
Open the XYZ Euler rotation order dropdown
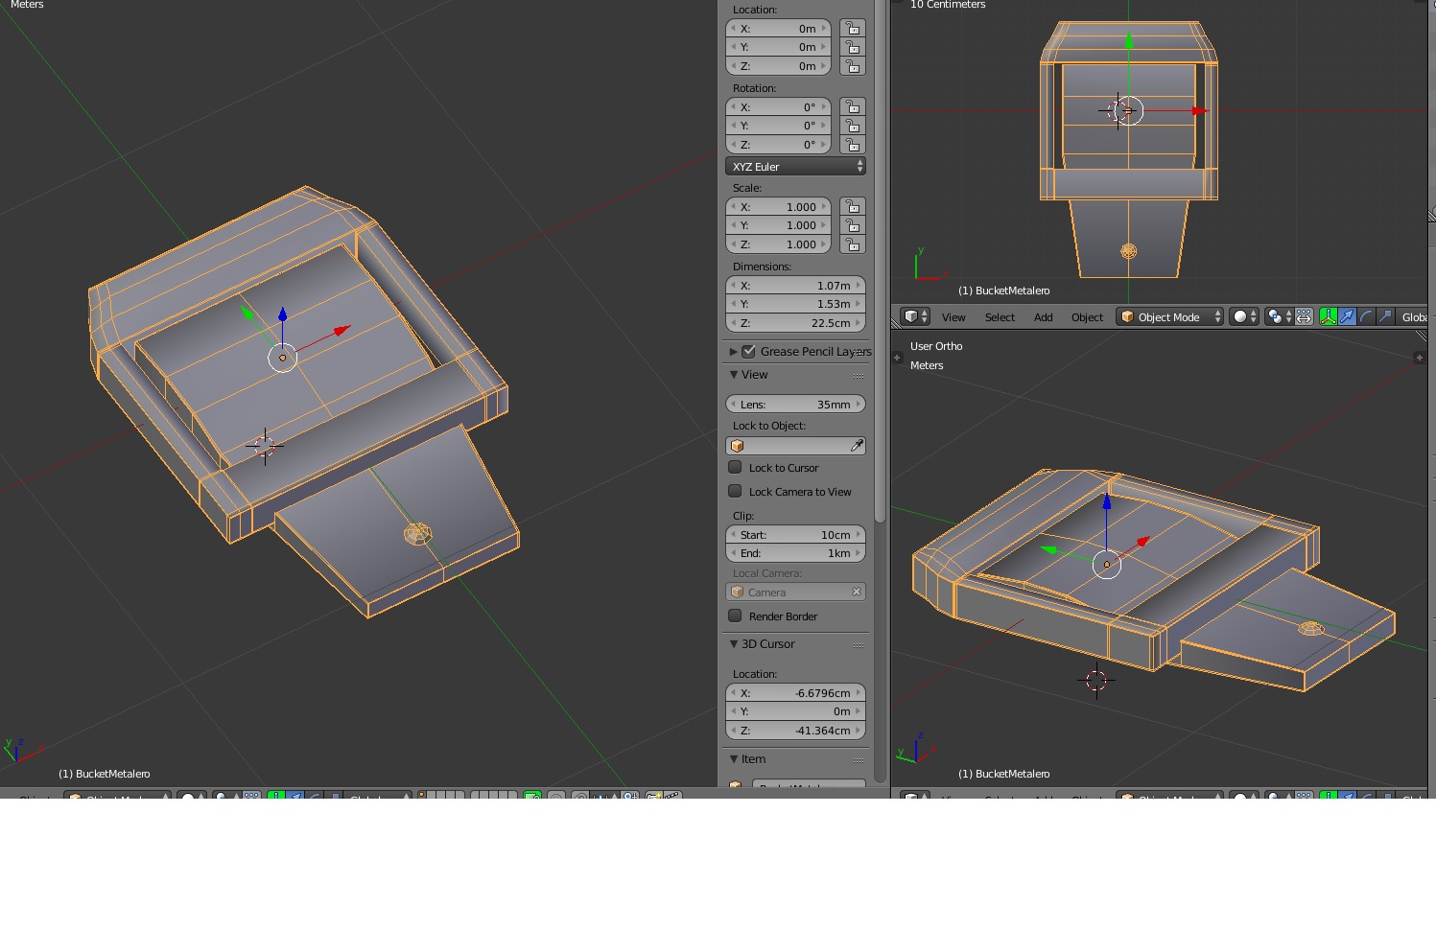click(795, 166)
